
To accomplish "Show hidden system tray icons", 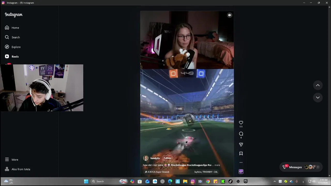I will tap(275, 181).
